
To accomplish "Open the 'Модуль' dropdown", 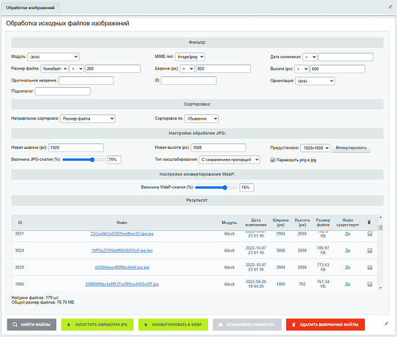I will tap(53, 57).
